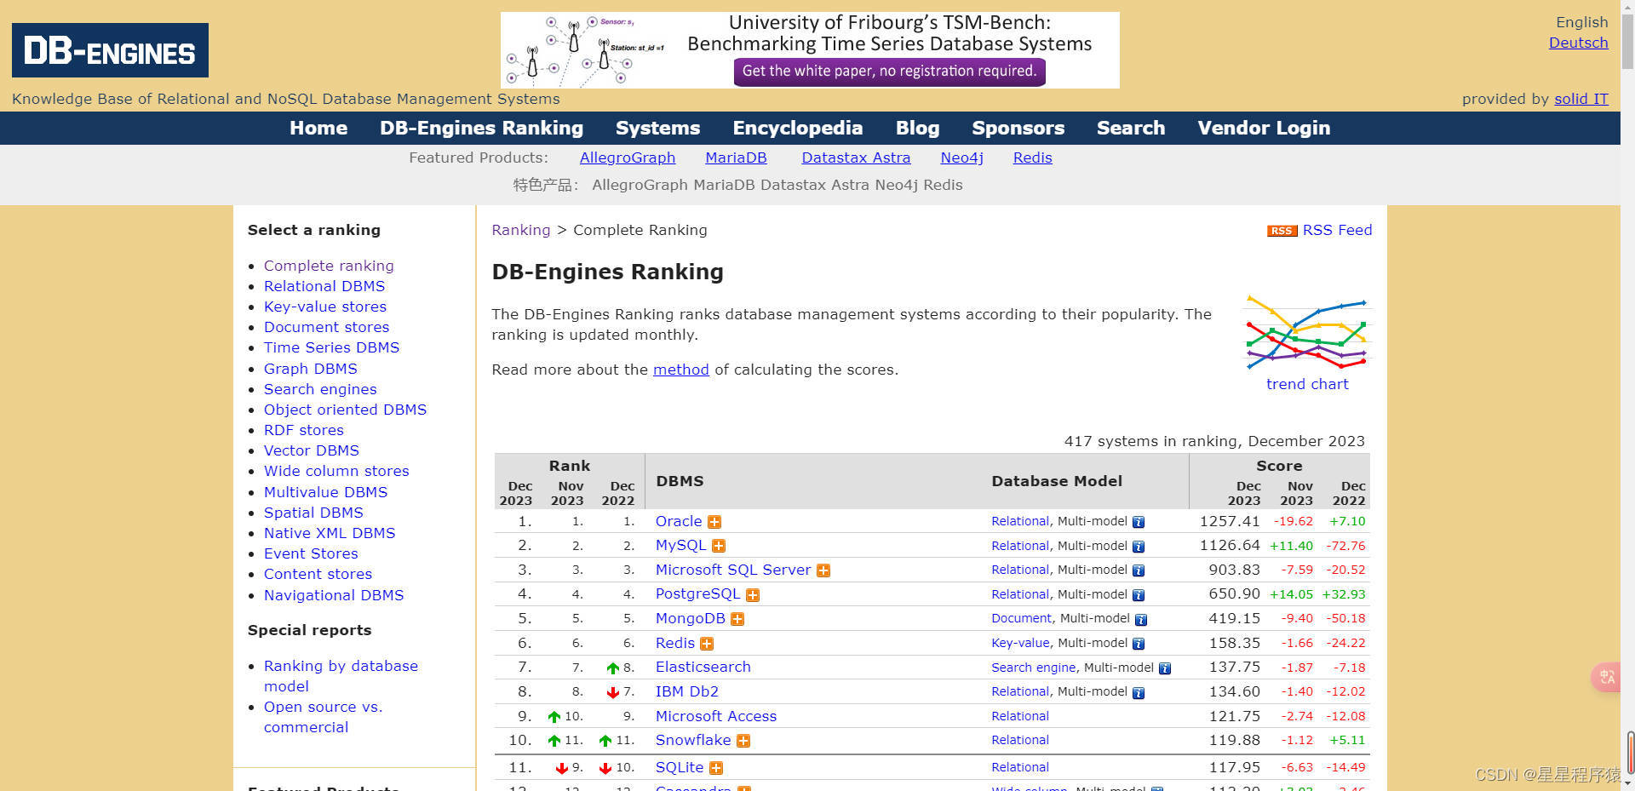Click the info icon in MongoDB row
This screenshot has height=791, width=1635.
tap(1141, 620)
